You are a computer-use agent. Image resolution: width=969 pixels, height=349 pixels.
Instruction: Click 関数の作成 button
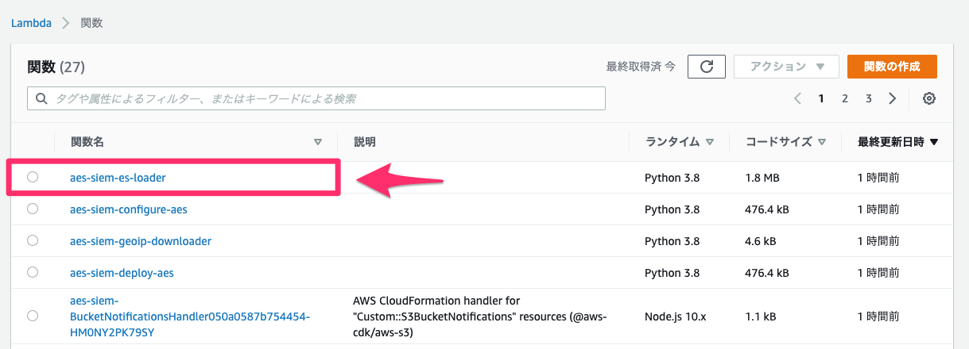click(x=892, y=67)
